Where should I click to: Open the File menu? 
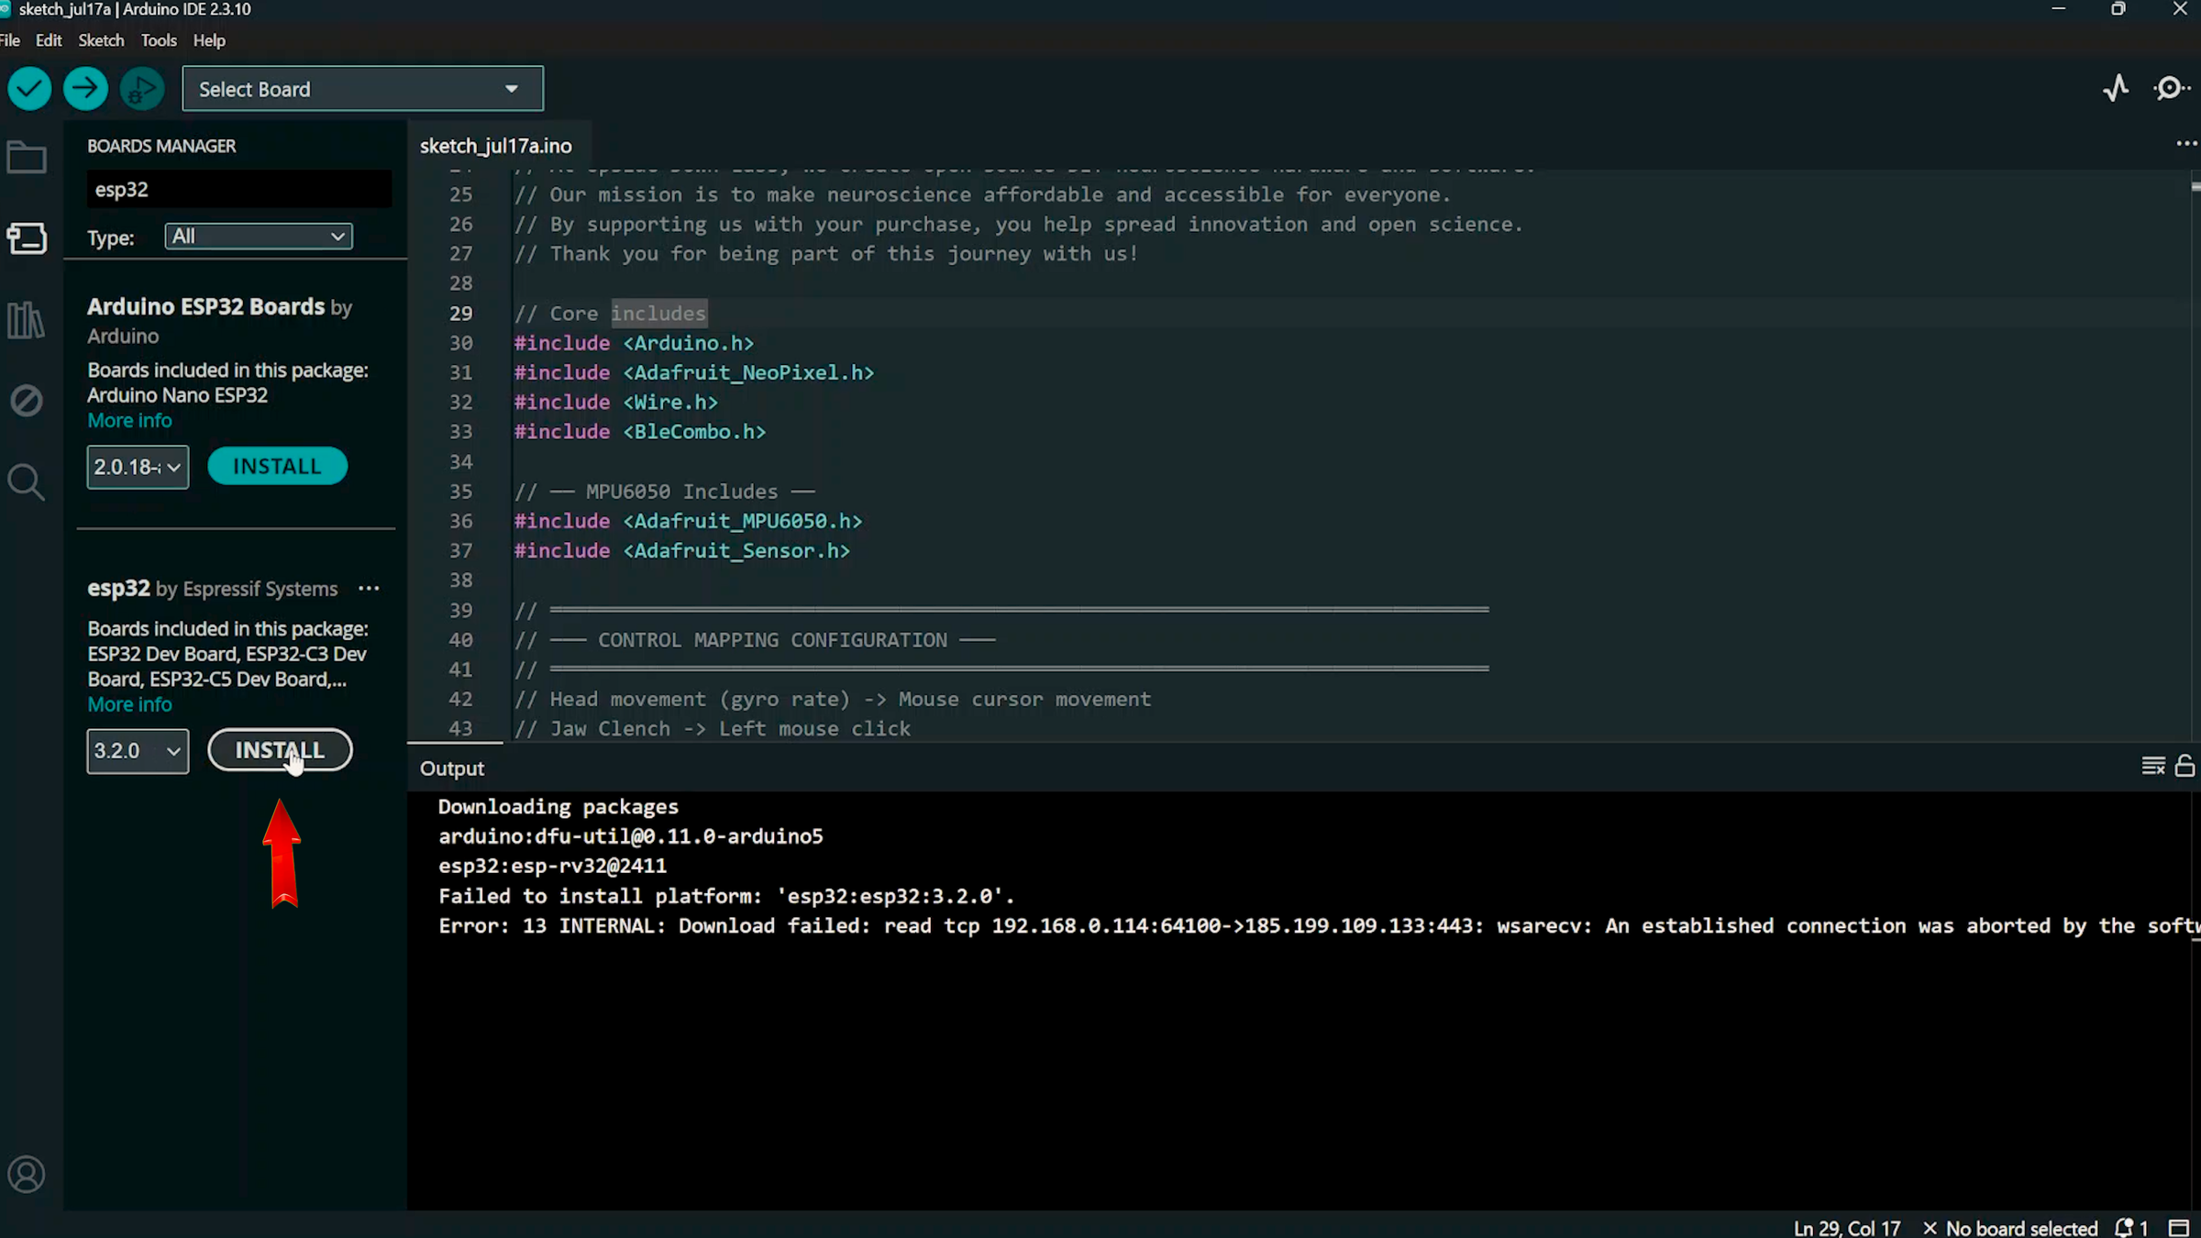click(10, 40)
